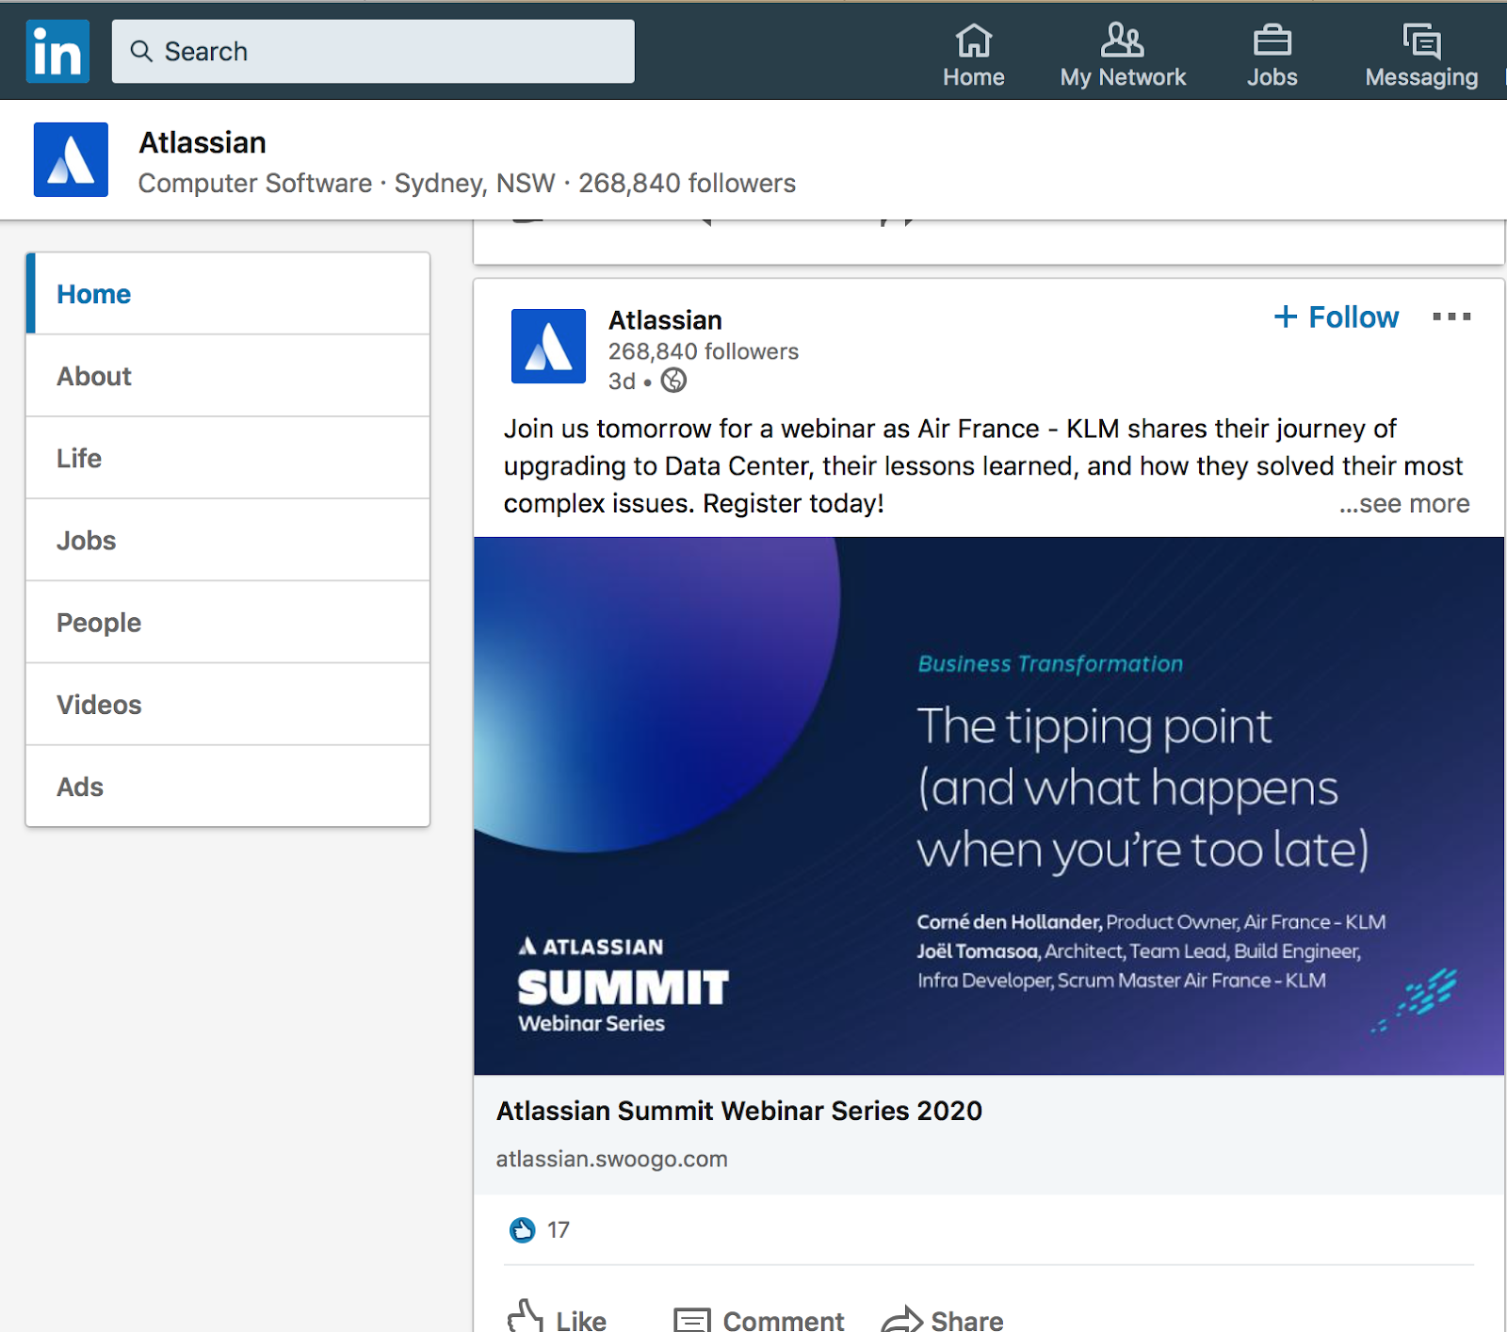Focus the LinkedIn search field

tap(373, 51)
